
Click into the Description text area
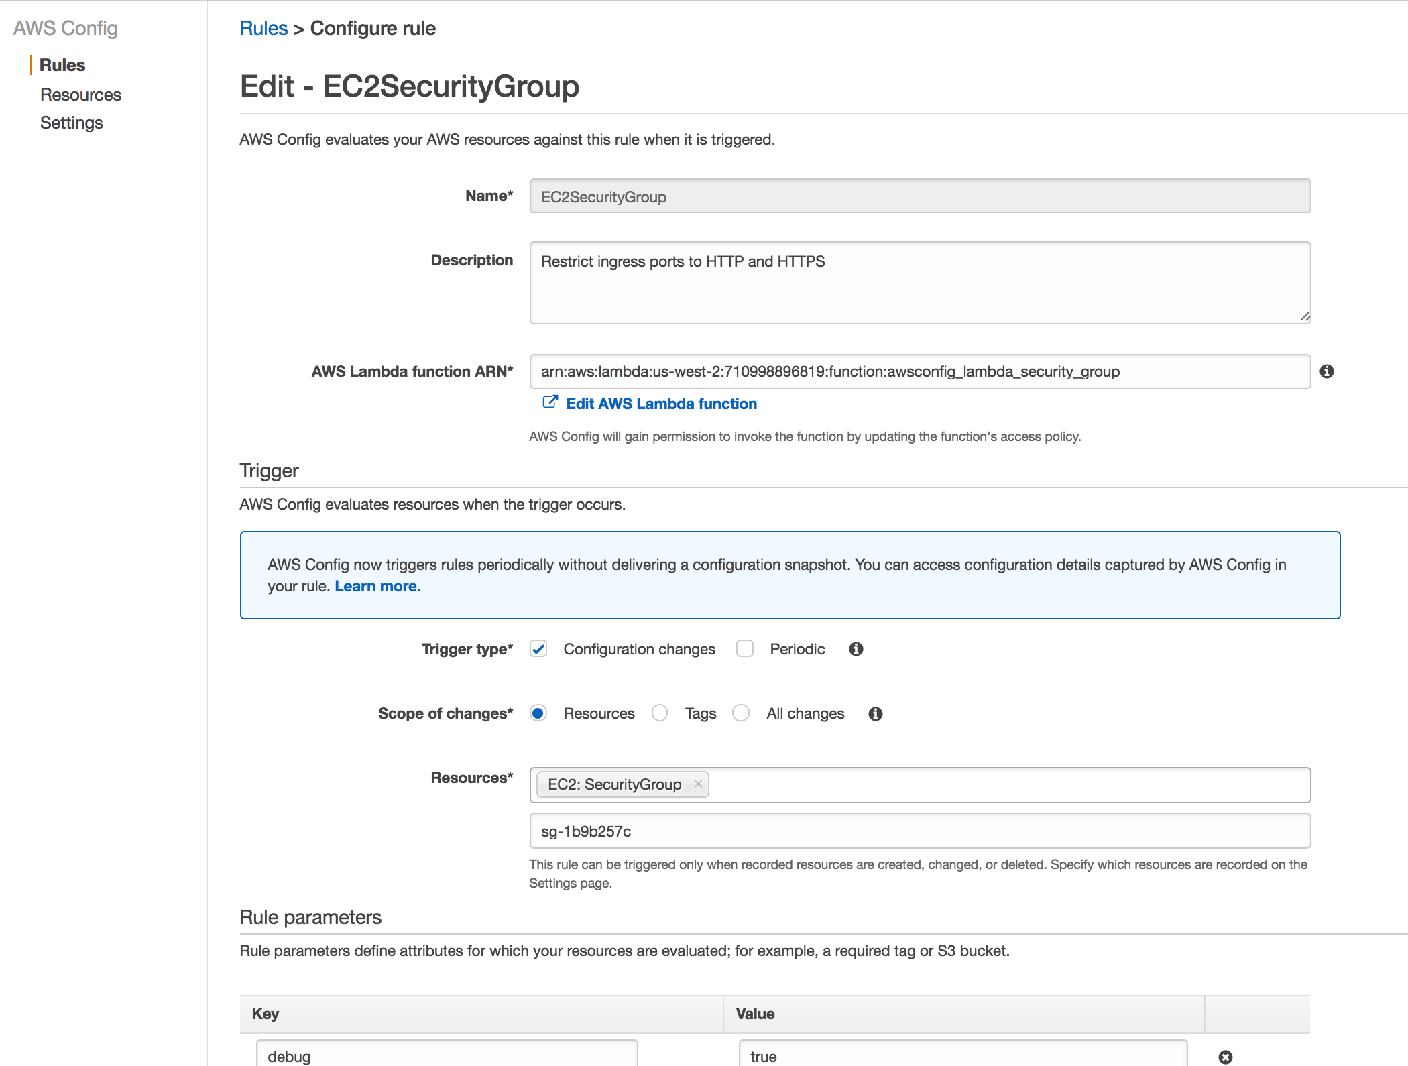coord(920,283)
